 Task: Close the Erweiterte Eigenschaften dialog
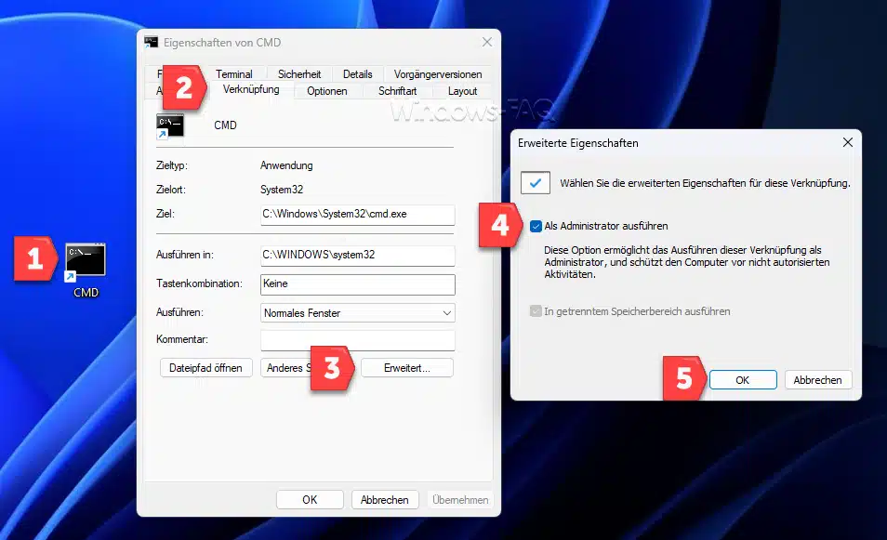pyautogui.click(x=847, y=142)
